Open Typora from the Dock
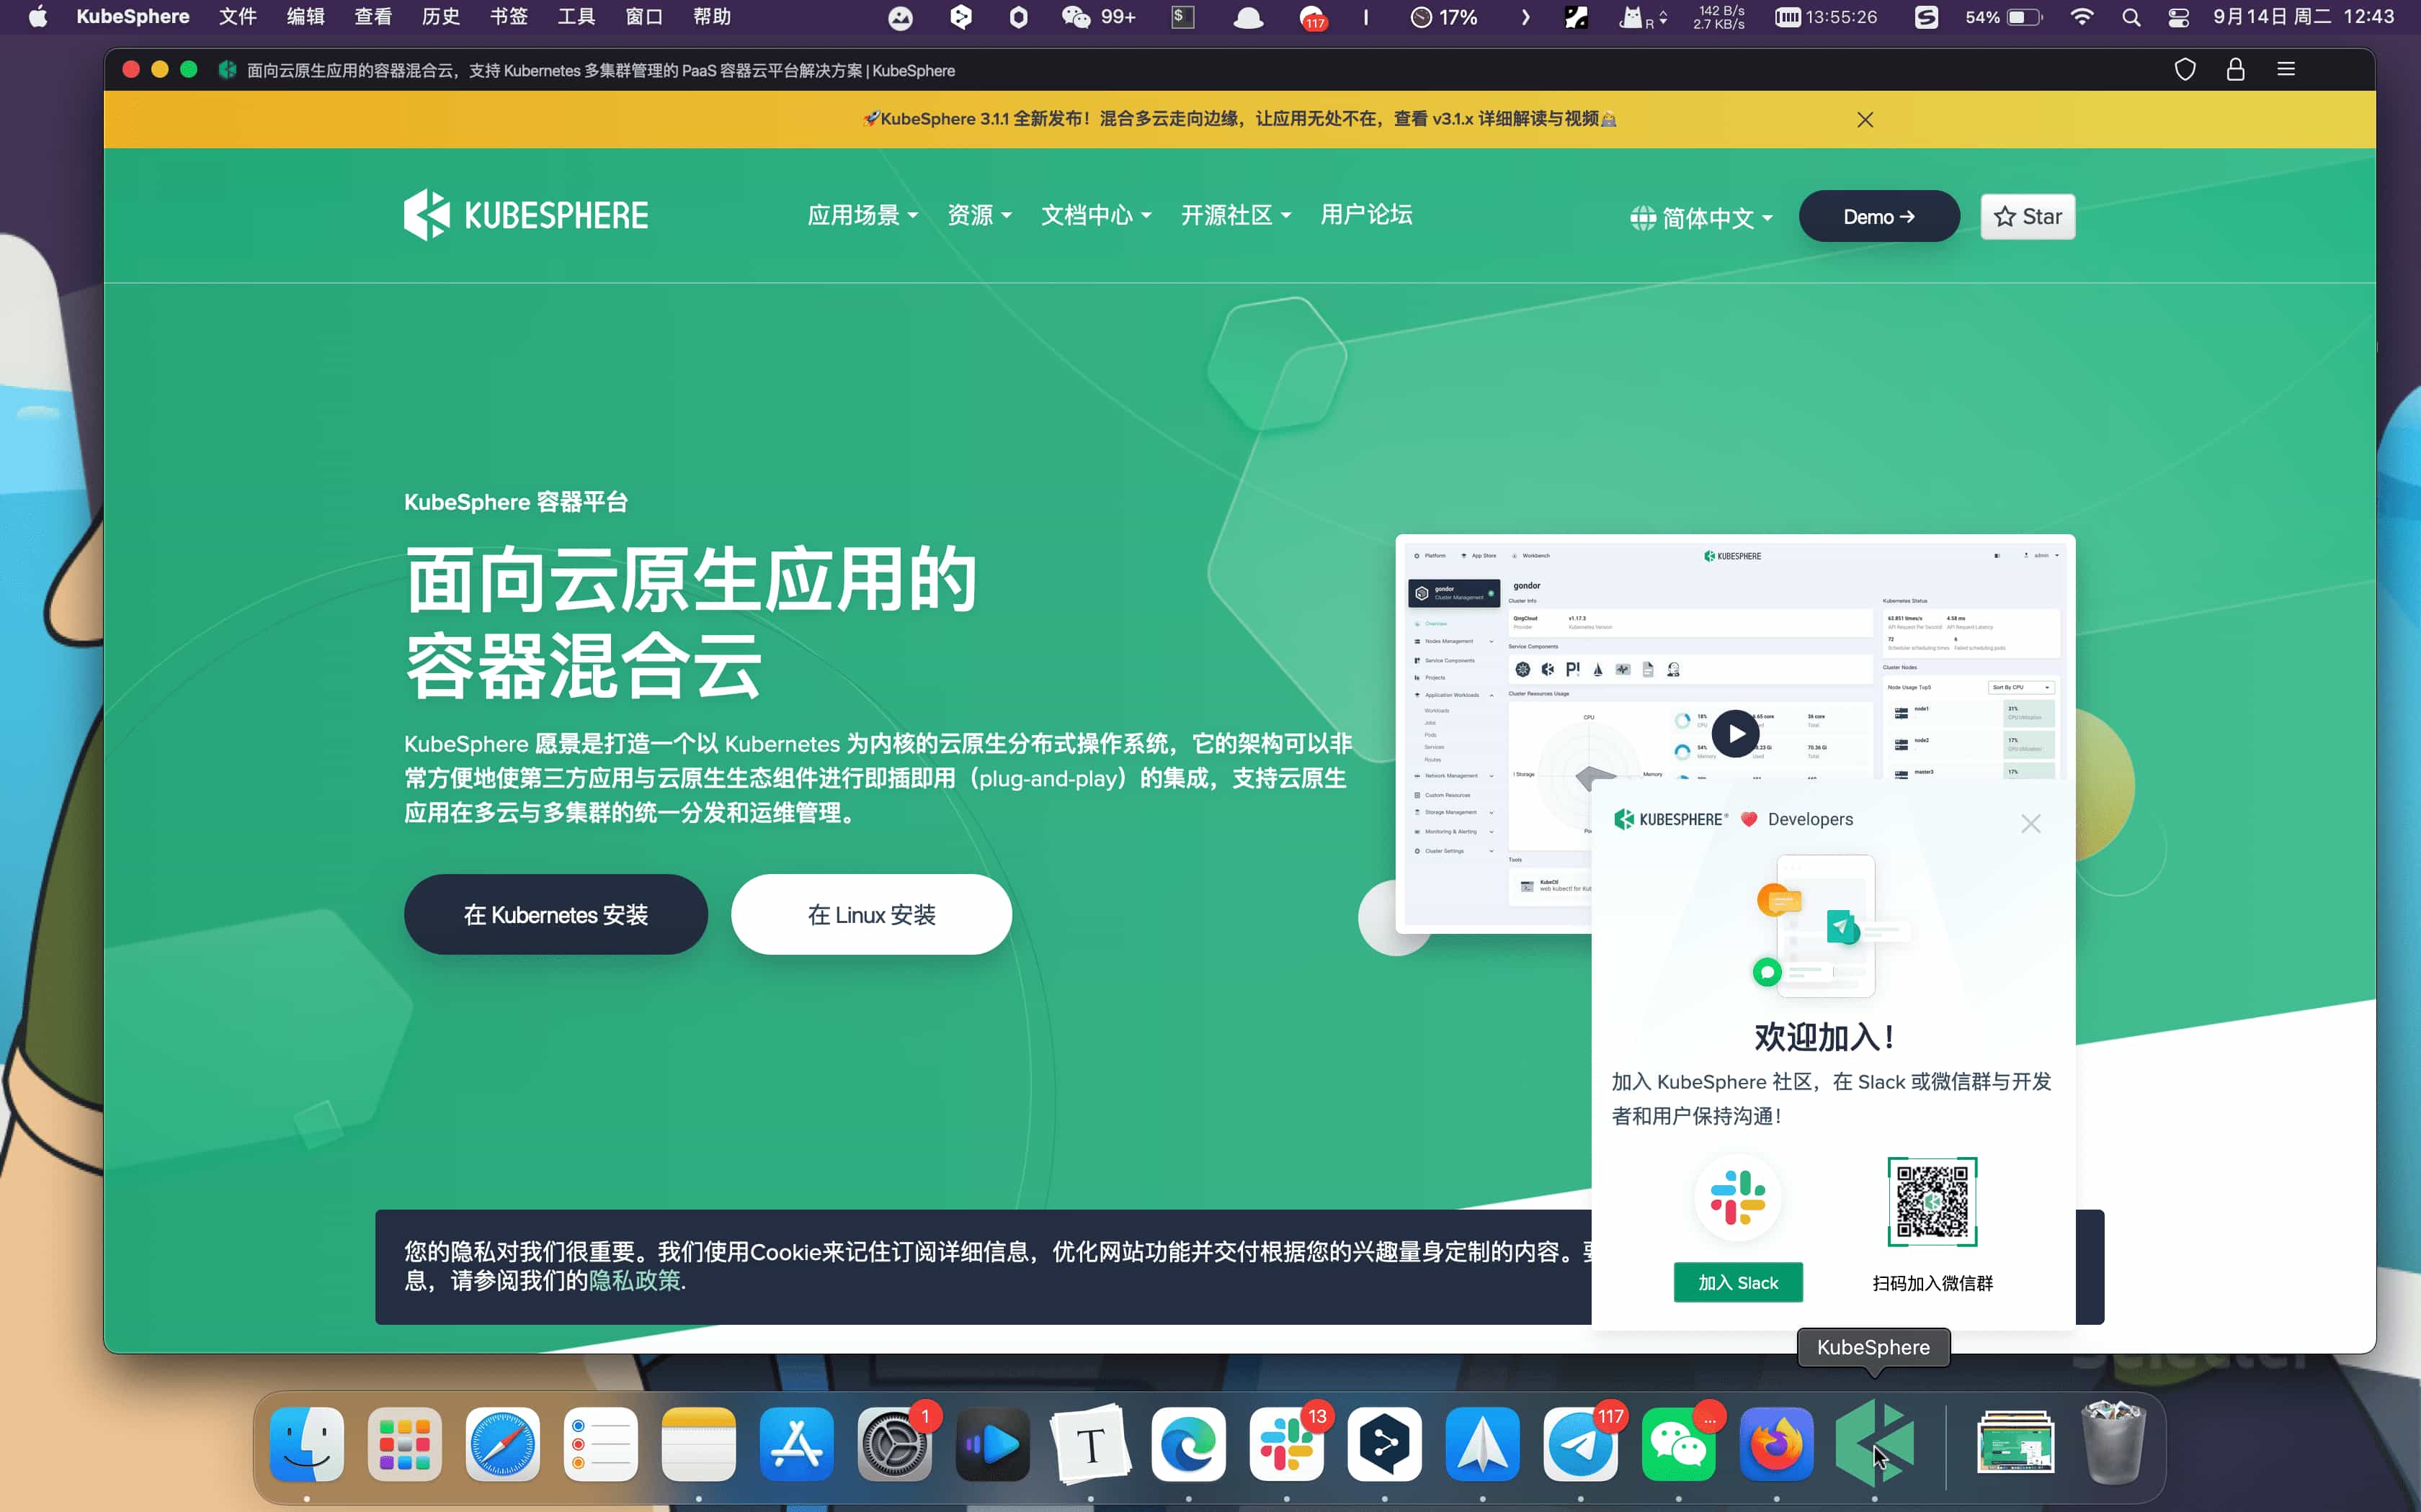 click(x=1090, y=1444)
